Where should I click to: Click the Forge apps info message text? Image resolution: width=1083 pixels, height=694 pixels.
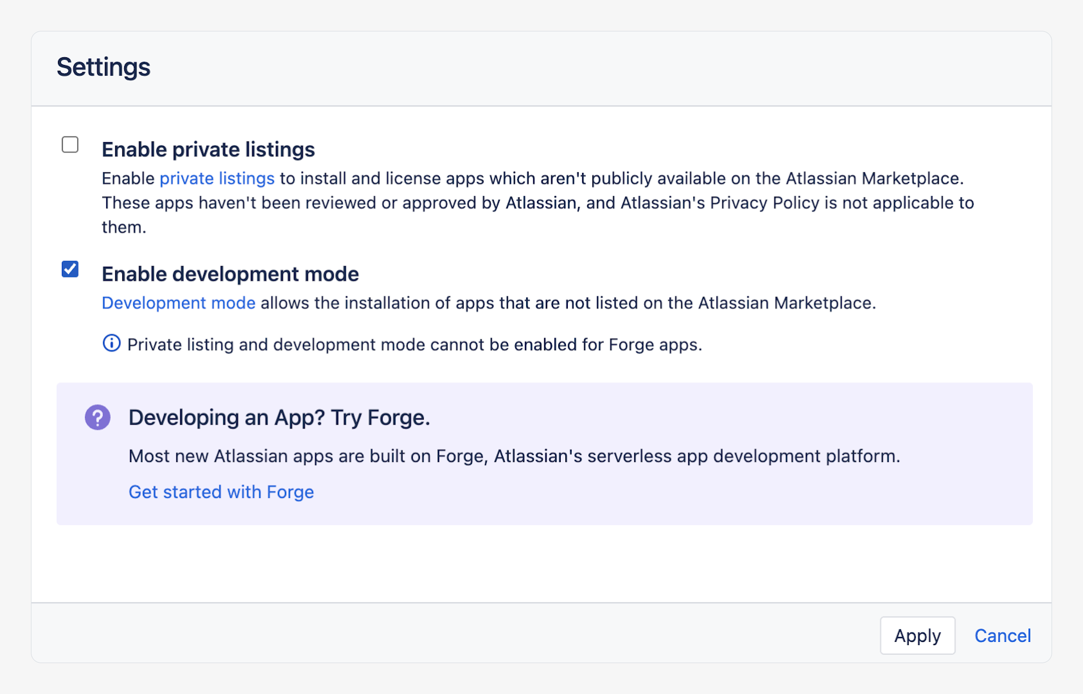(x=414, y=345)
